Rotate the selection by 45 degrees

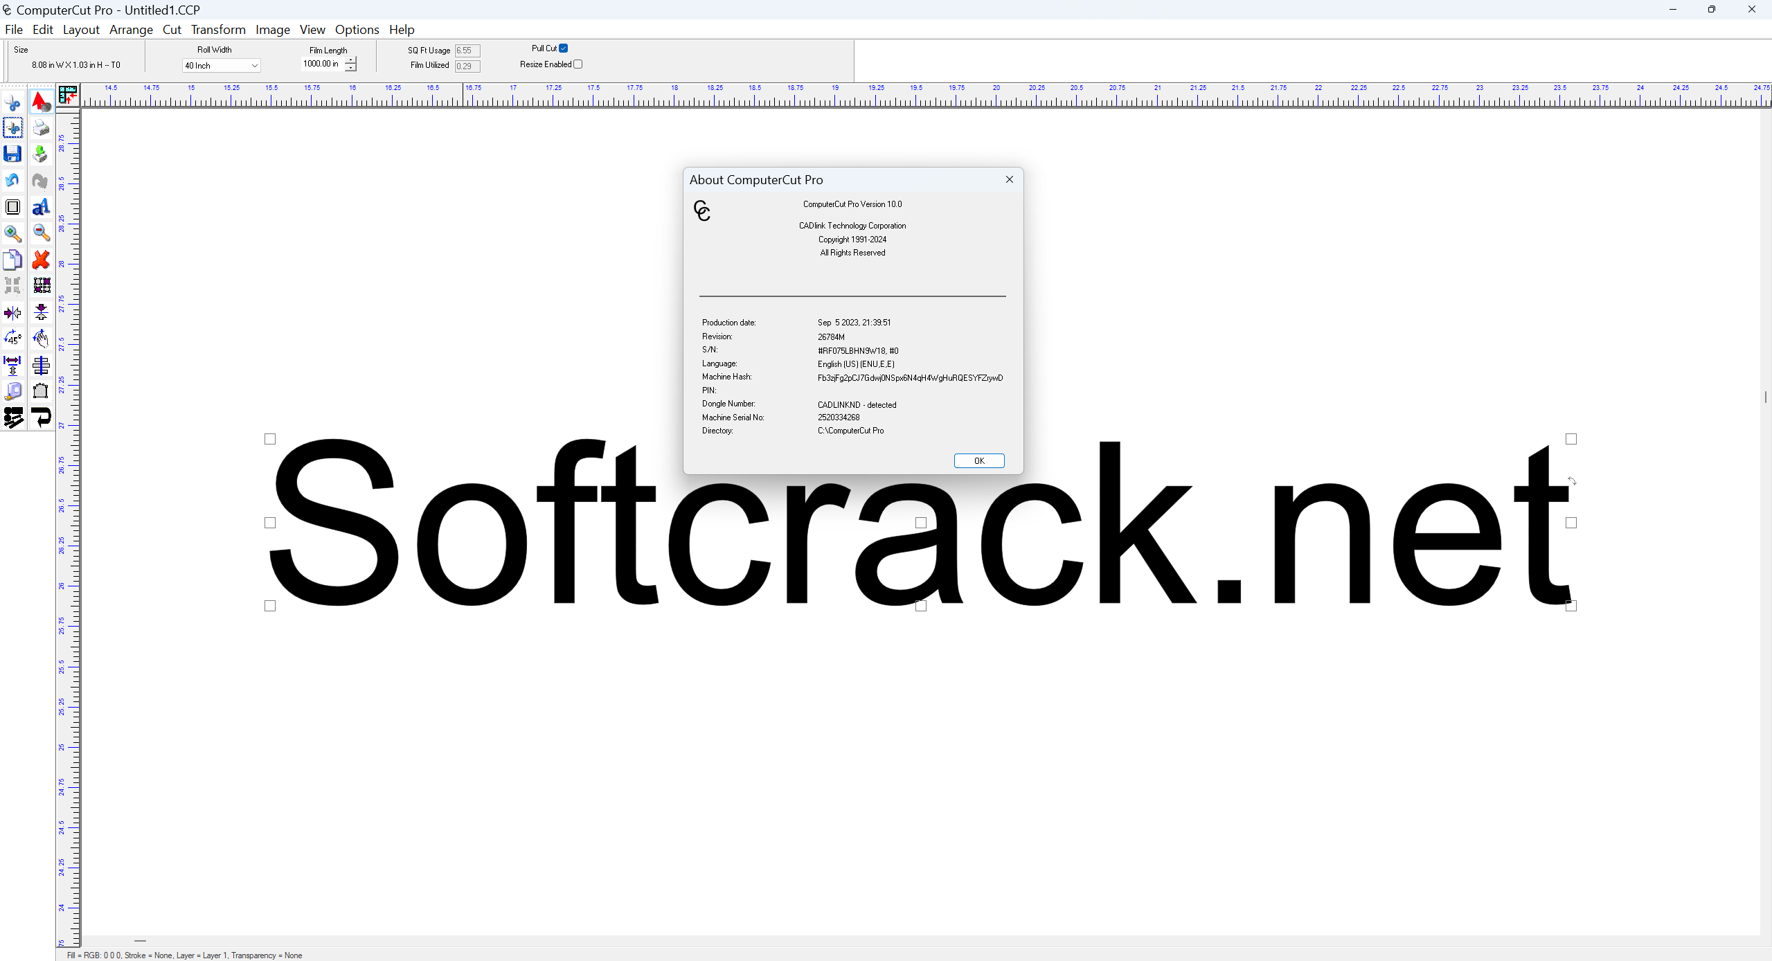12,338
